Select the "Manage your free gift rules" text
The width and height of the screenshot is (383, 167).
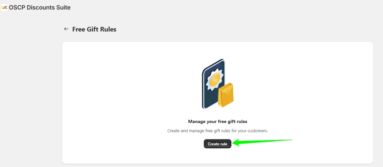pos(218,121)
